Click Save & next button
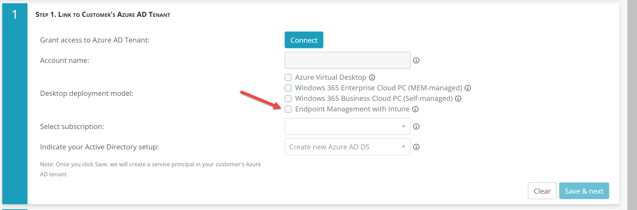Viewport: 637px width, 210px height. [584, 191]
